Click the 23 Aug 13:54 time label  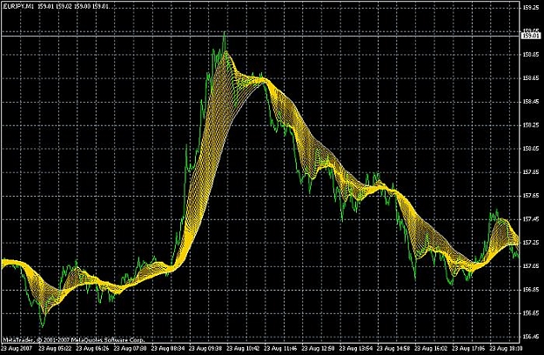tap(356, 348)
